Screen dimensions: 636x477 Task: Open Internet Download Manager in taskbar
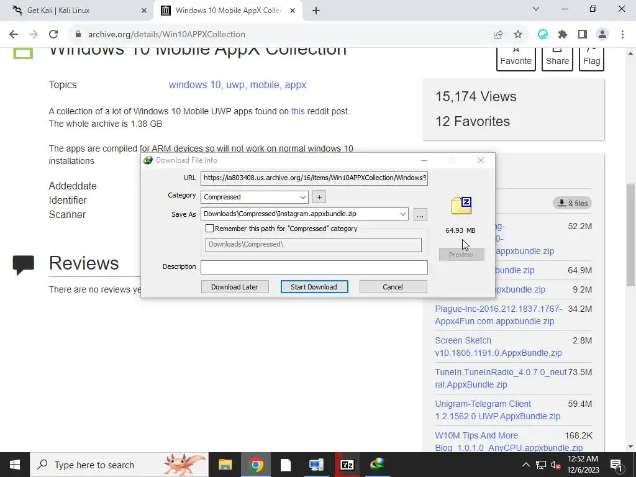(377, 465)
